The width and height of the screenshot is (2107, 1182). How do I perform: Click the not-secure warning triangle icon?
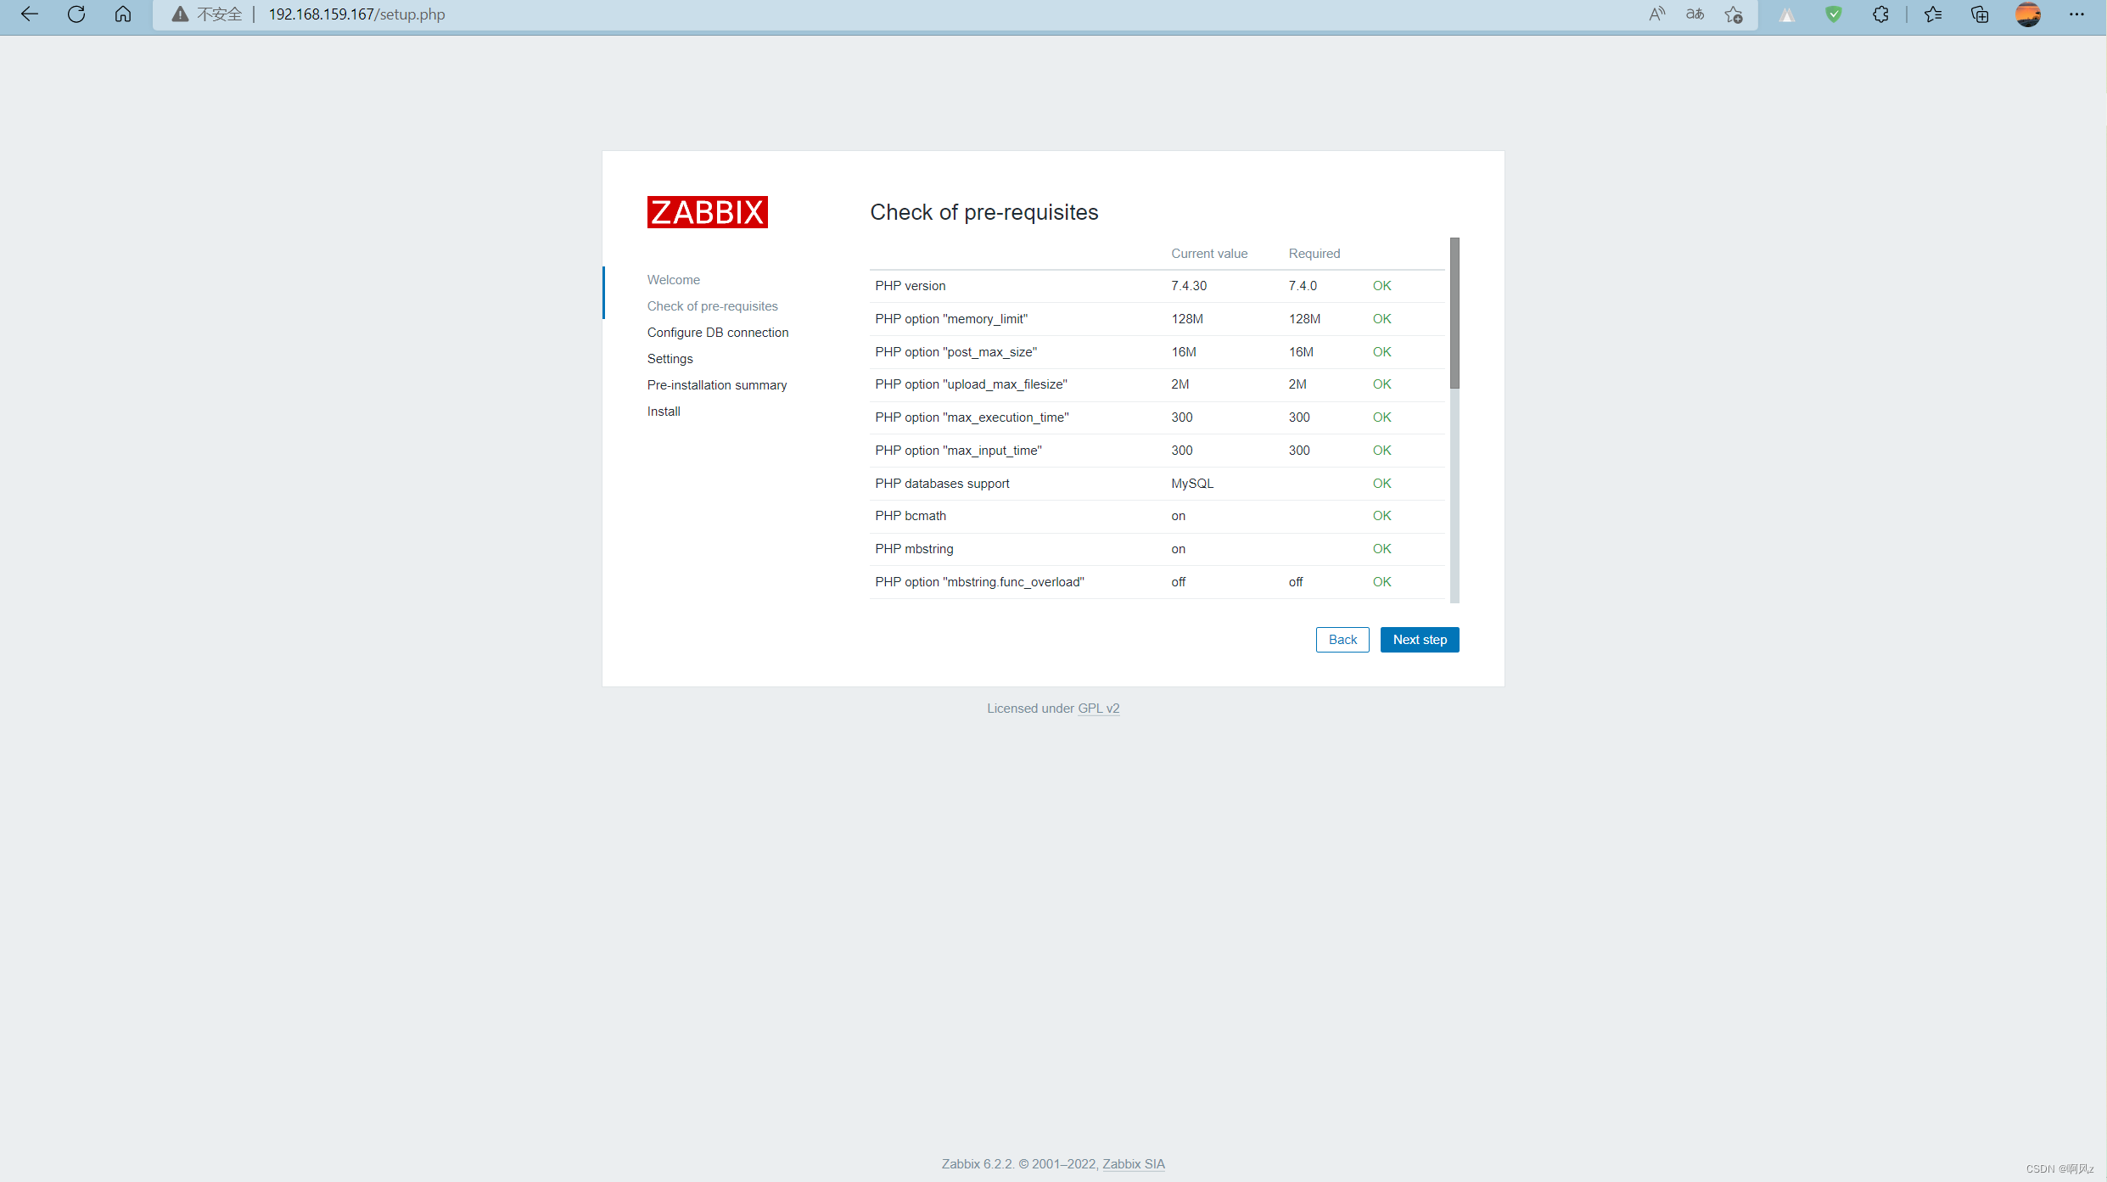(x=180, y=14)
